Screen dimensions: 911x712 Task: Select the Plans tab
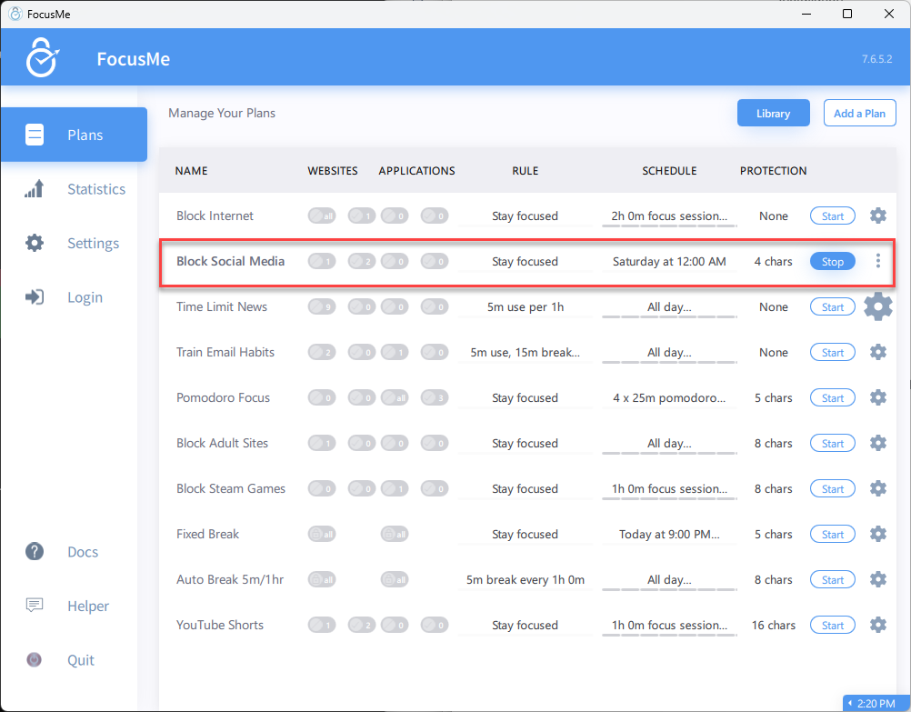coord(74,135)
